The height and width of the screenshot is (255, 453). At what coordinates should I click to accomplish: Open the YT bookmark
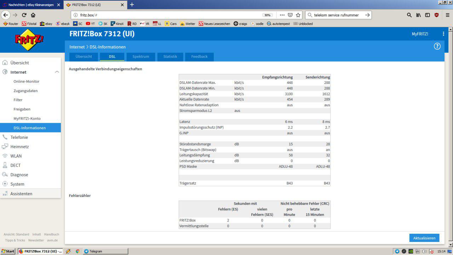point(90,24)
